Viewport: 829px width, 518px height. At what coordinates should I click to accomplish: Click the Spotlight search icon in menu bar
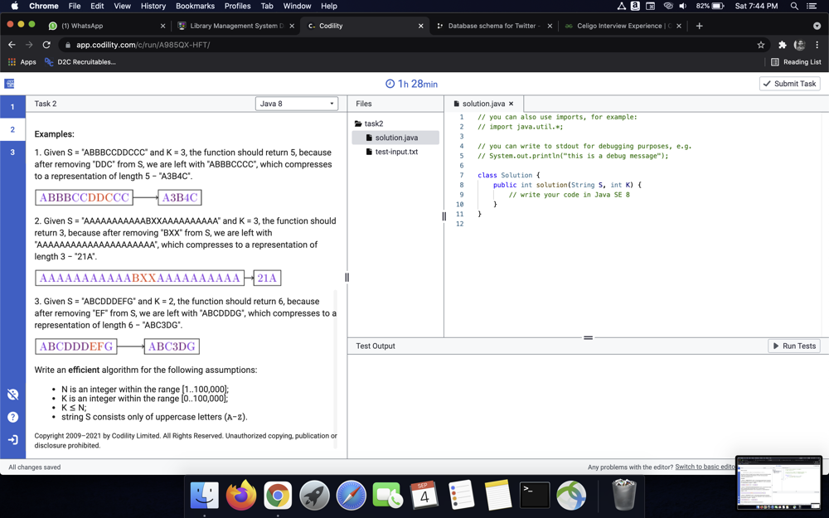point(794,6)
